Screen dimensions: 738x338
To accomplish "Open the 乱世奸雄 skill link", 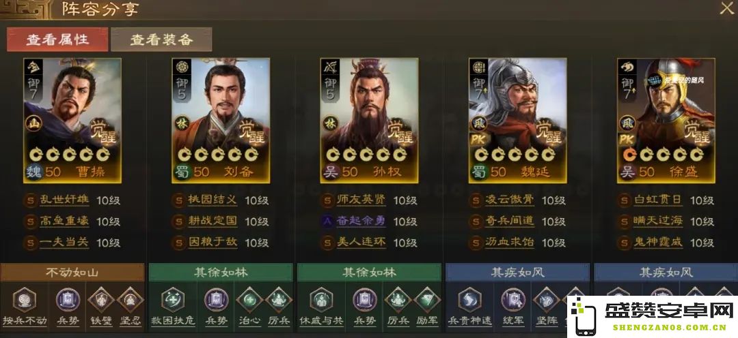I will coord(64,200).
